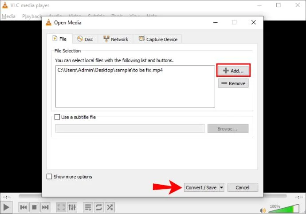This screenshot has height=214, width=306.
Task: Click the elapsed time label
Action: pos(7,197)
